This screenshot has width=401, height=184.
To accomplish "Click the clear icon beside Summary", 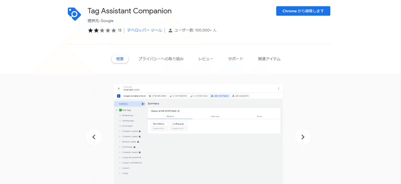I will click(143, 104).
